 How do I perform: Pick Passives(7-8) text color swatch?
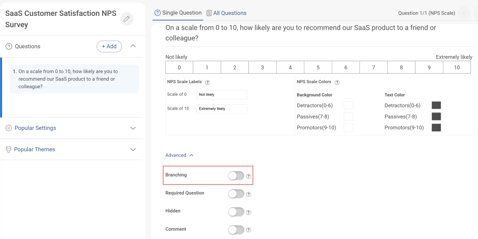pyautogui.click(x=436, y=116)
